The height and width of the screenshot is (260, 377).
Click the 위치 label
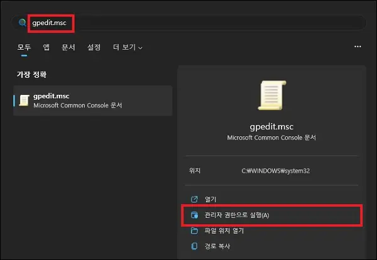(195, 171)
